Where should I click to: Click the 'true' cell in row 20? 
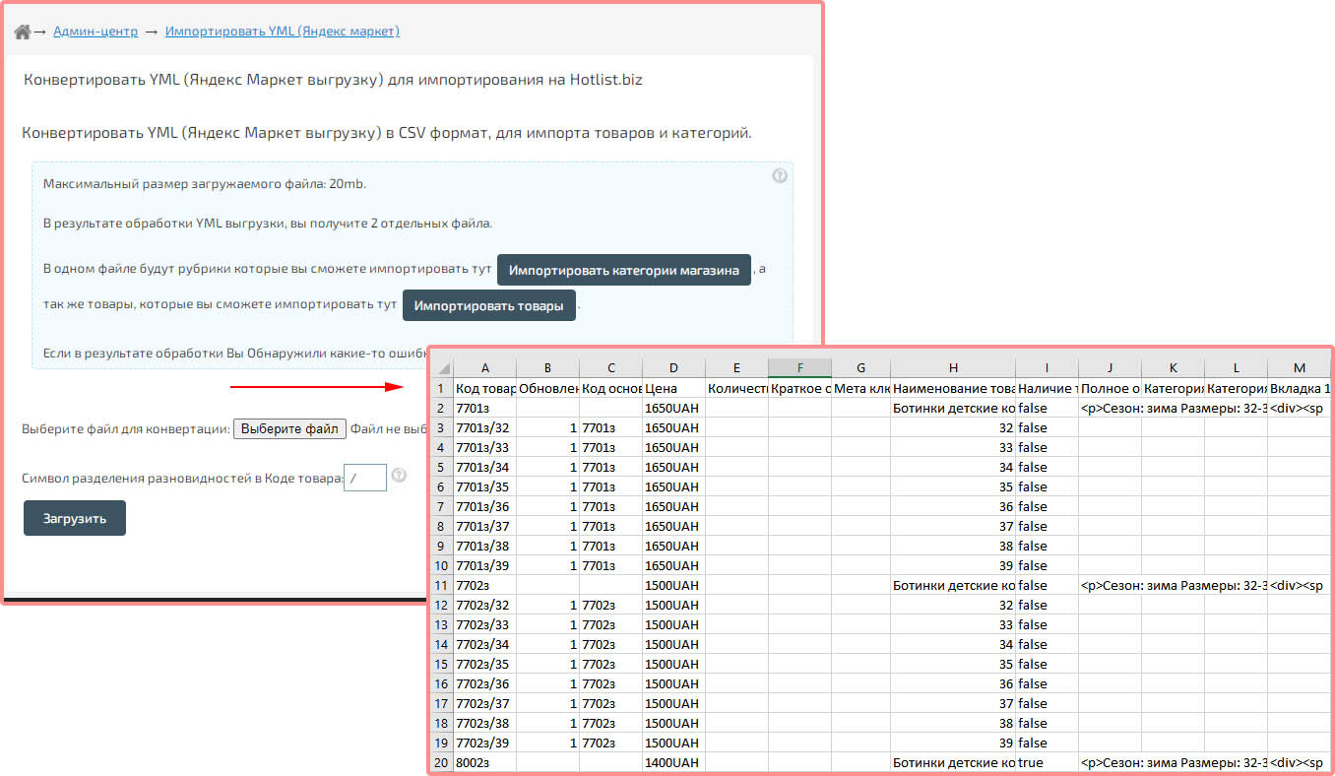[1047, 762]
